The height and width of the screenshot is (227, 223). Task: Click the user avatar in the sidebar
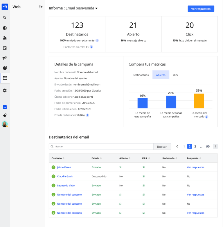click(x=5, y=124)
